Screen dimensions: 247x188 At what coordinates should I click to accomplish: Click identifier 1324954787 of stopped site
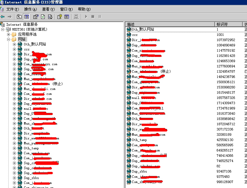point(226,72)
